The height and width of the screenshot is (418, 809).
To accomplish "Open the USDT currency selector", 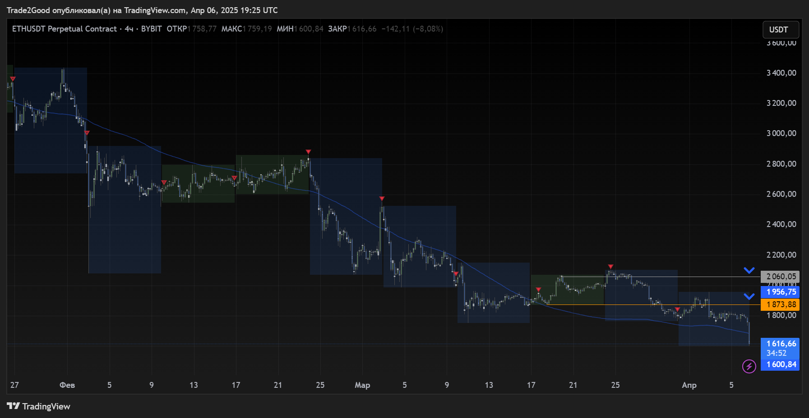I will coord(780,30).
